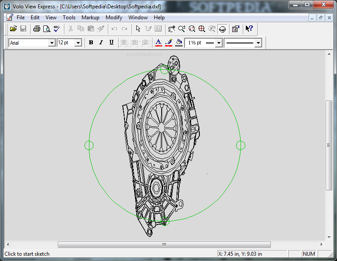Click the Volo View Express title bar icon
This screenshot has height=261, width=337.
7,7
